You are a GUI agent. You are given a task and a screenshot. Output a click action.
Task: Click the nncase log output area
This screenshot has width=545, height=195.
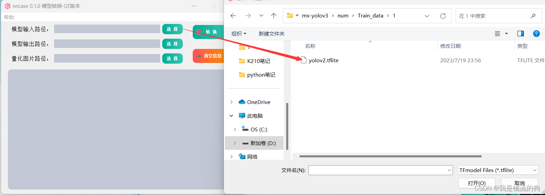click(116, 129)
